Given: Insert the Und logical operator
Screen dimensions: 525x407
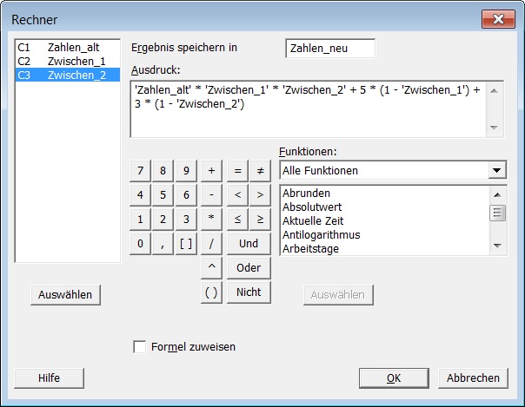Looking at the screenshot, I should 249,244.
